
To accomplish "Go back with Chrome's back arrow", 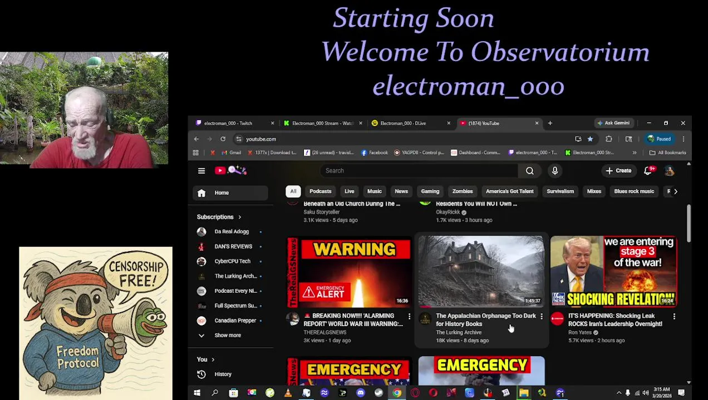I will click(x=196, y=139).
